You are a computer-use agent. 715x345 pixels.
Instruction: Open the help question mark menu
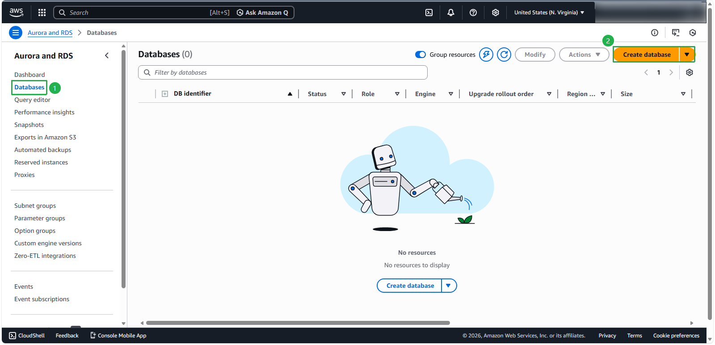pyautogui.click(x=473, y=13)
